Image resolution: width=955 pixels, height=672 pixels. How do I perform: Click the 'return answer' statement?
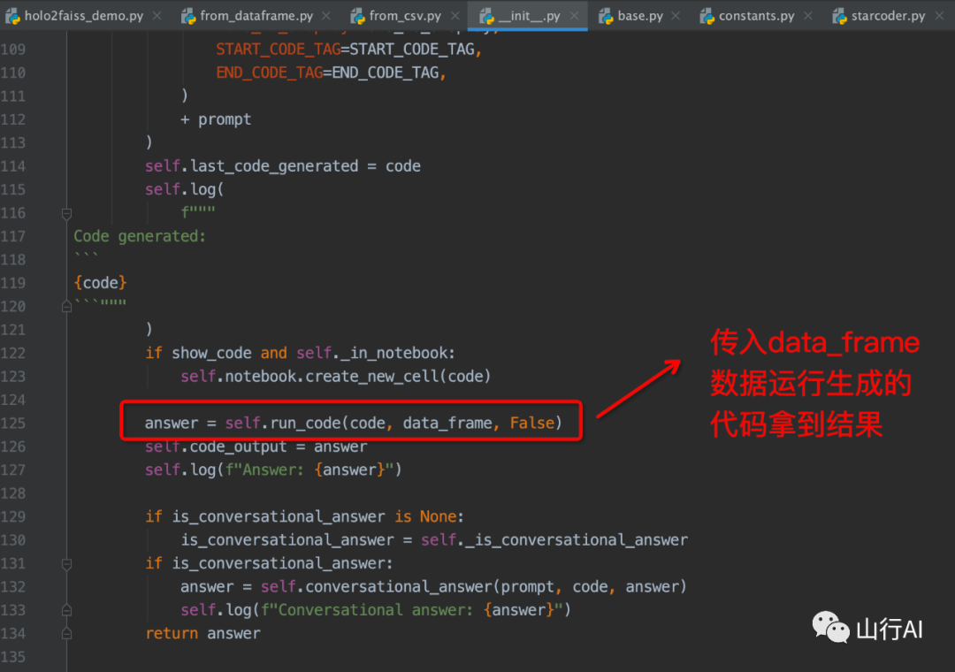pos(202,634)
